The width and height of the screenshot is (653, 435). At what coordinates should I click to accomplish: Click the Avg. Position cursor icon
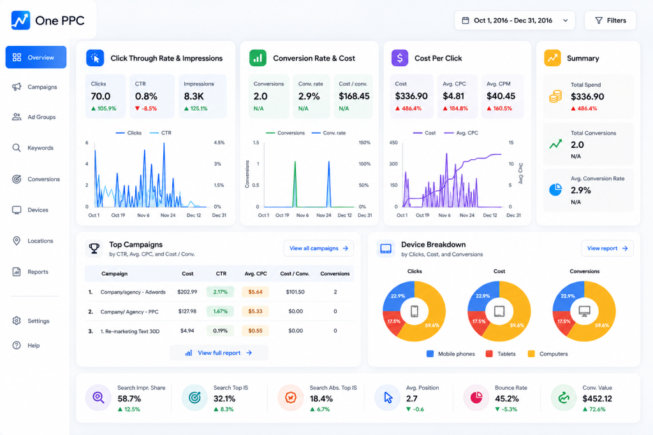(388, 397)
